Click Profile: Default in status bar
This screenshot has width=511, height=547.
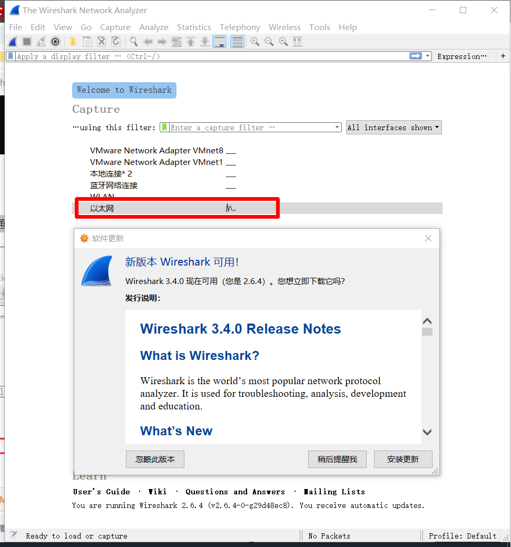pyautogui.click(x=462, y=536)
